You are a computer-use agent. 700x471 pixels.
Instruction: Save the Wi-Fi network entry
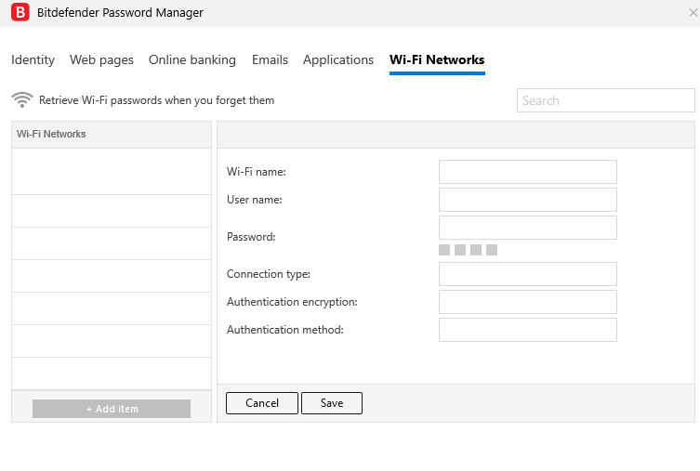[x=332, y=403]
